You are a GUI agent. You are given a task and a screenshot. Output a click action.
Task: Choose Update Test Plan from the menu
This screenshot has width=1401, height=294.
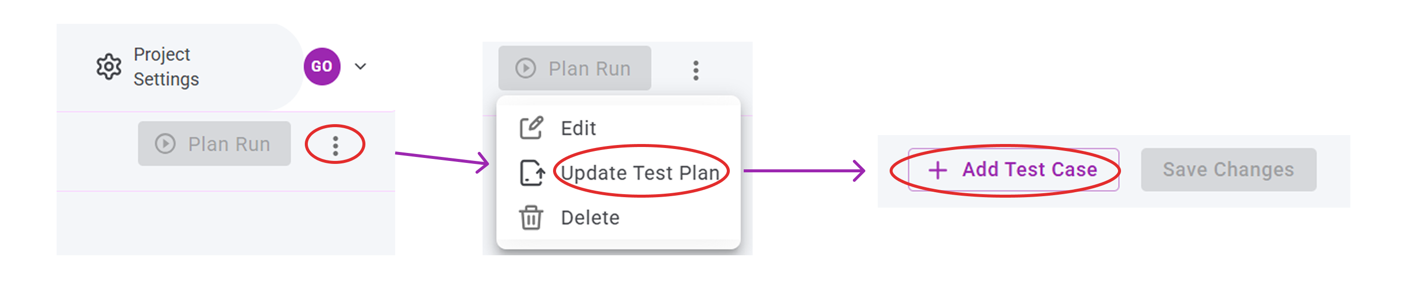(x=639, y=173)
